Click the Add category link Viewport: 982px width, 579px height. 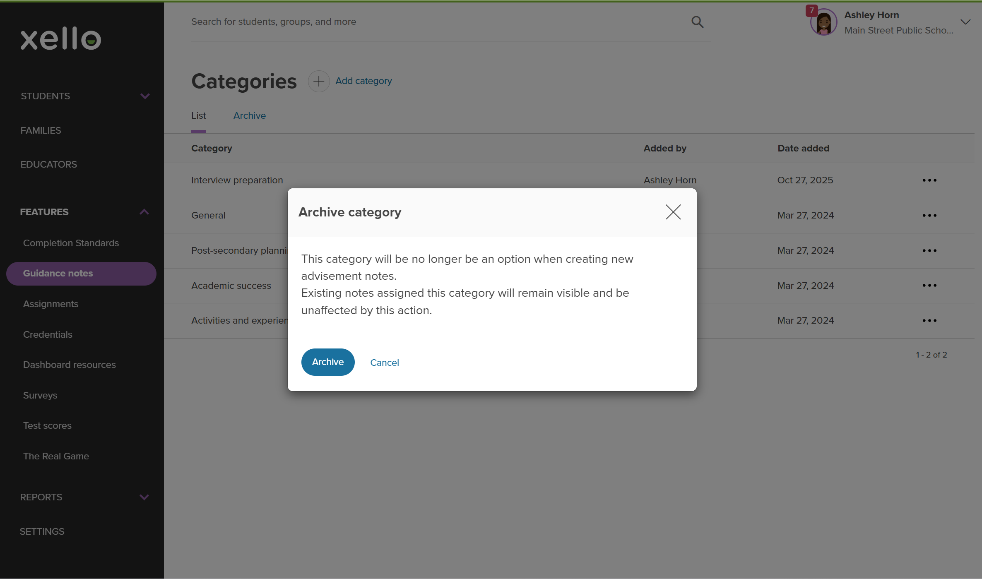363,81
